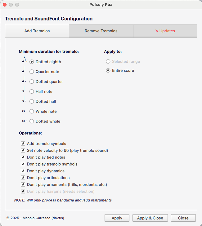Uncheck Add tremolo symbols checkbox
The image size is (202, 226).
[x=23, y=144]
